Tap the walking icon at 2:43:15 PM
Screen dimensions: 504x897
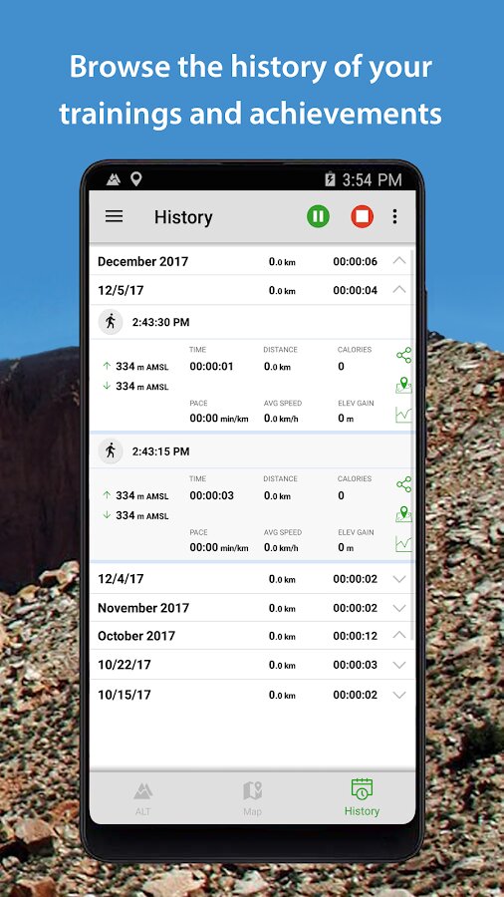111,451
